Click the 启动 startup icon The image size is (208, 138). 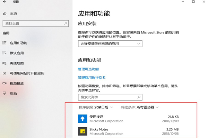pyautogui.click(x=5, y=93)
